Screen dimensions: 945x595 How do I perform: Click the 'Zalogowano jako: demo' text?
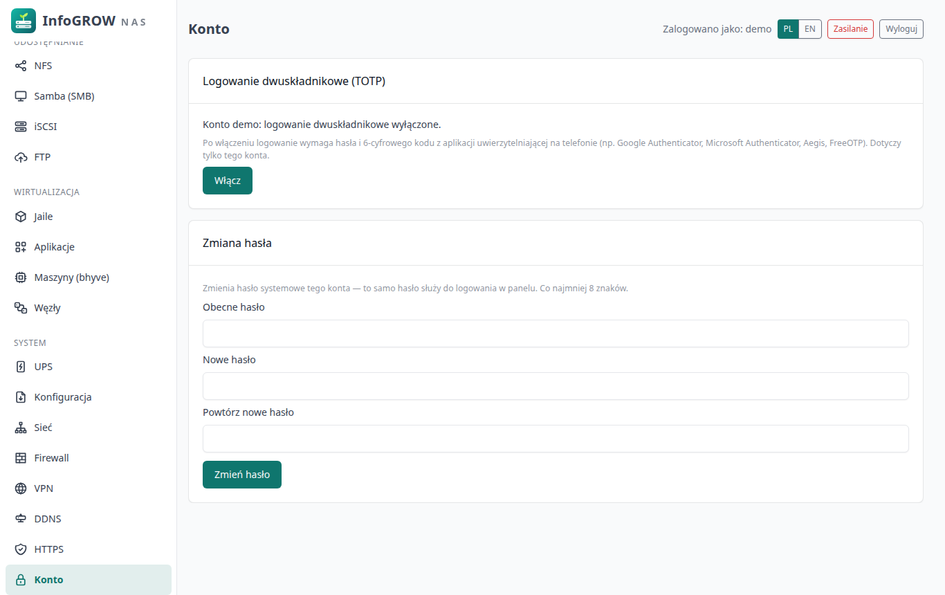pyautogui.click(x=717, y=29)
